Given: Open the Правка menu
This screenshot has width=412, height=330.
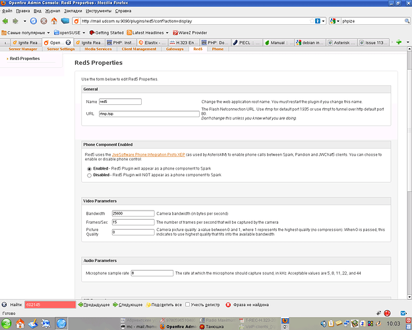Looking at the screenshot, I should pyautogui.click(x=23, y=11).
